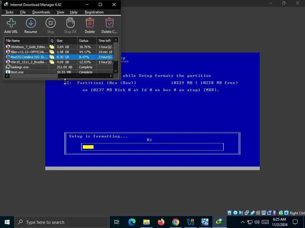Click the VirtualBox USB devices indicator

[x=253, y=213]
